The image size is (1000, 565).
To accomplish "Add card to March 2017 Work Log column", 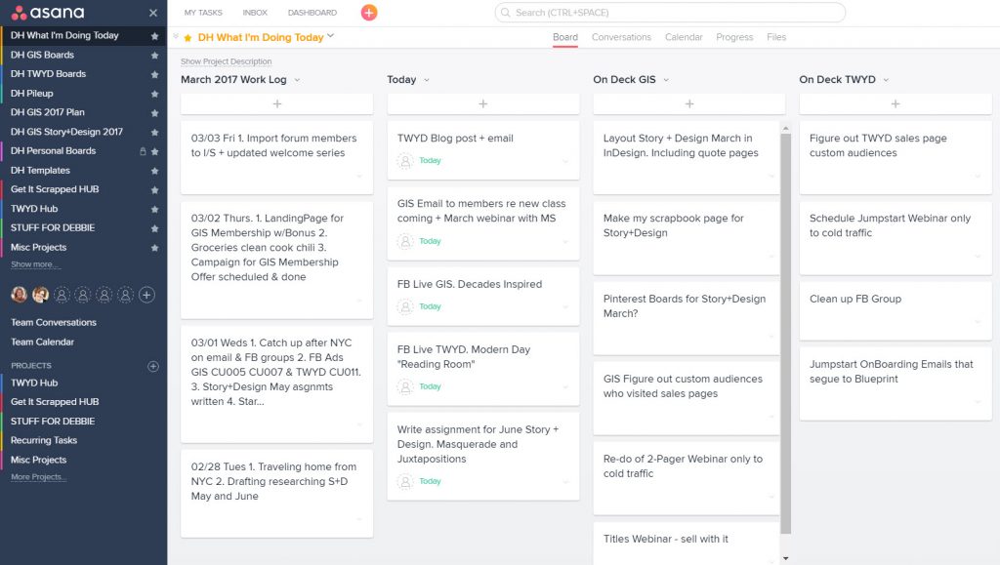I will (276, 103).
